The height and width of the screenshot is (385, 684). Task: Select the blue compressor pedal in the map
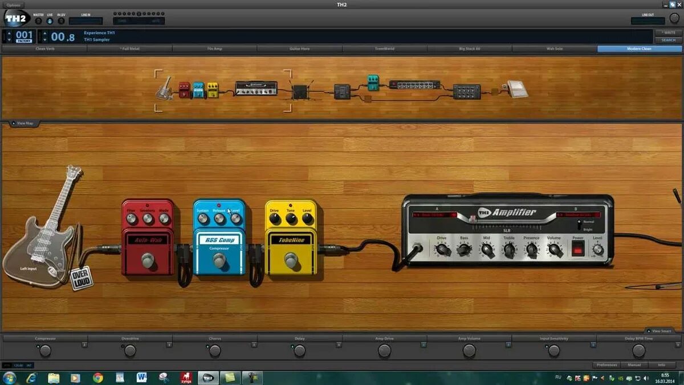coord(198,90)
